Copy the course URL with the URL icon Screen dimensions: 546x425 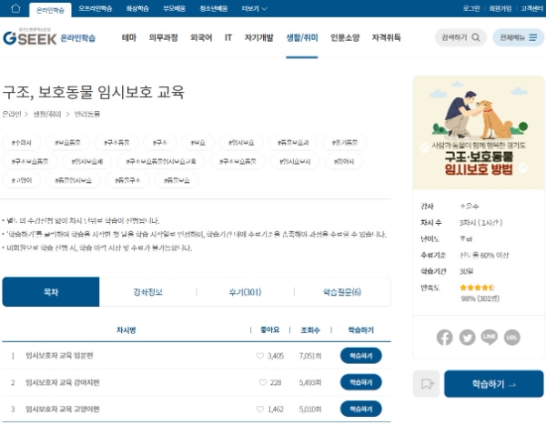pos(512,337)
